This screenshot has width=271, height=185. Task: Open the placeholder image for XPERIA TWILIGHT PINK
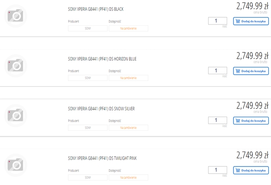pos(15,165)
